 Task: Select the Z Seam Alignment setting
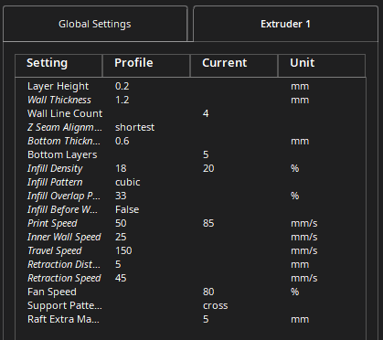(190, 127)
